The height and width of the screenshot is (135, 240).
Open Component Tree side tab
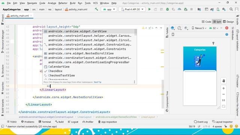[167, 101]
